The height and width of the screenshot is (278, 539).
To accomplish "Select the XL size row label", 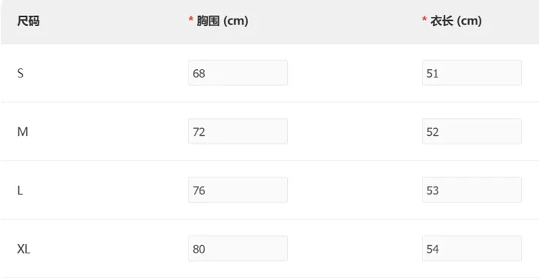I will point(24,249).
